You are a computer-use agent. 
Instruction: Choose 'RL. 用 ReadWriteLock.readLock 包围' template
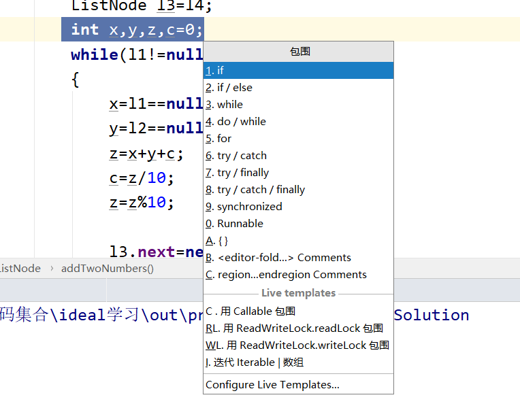[x=298, y=328]
